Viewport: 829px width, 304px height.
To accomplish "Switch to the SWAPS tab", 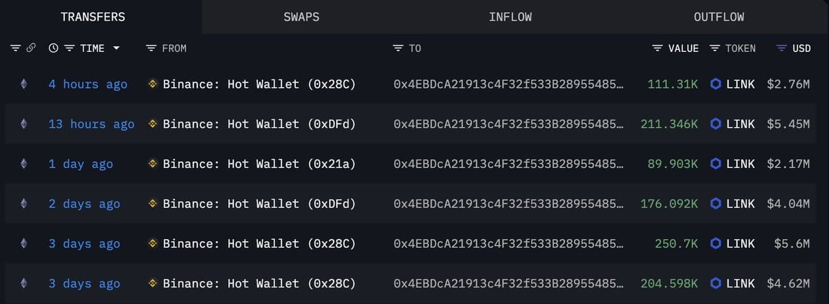I will (301, 17).
